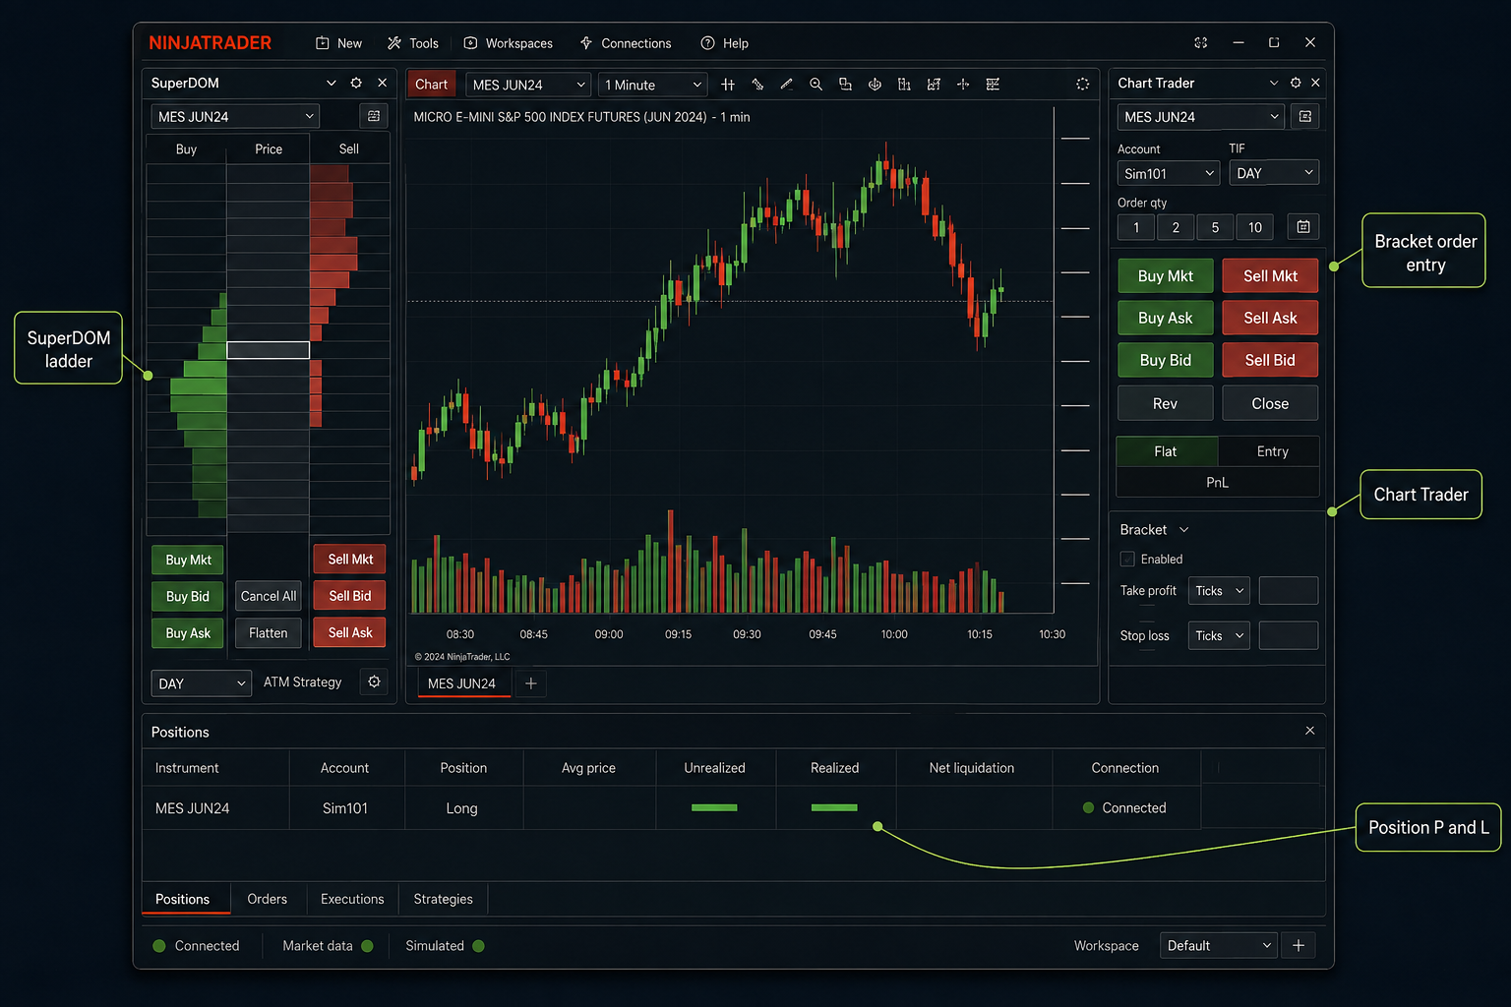1511x1007 pixels.
Task: Select the Flat position toggle
Action: [1166, 451]
